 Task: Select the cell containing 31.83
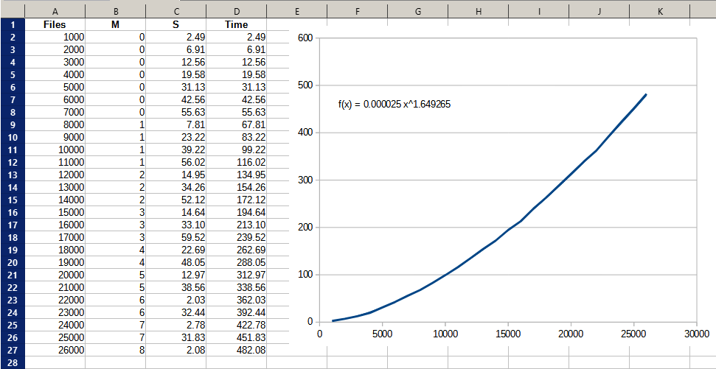point(175,337)
